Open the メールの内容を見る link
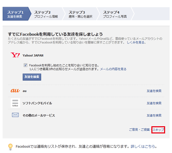The image size is (172, 153). [113, 69]
